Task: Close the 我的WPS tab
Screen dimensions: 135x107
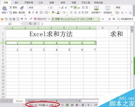Action: (49, 19)
